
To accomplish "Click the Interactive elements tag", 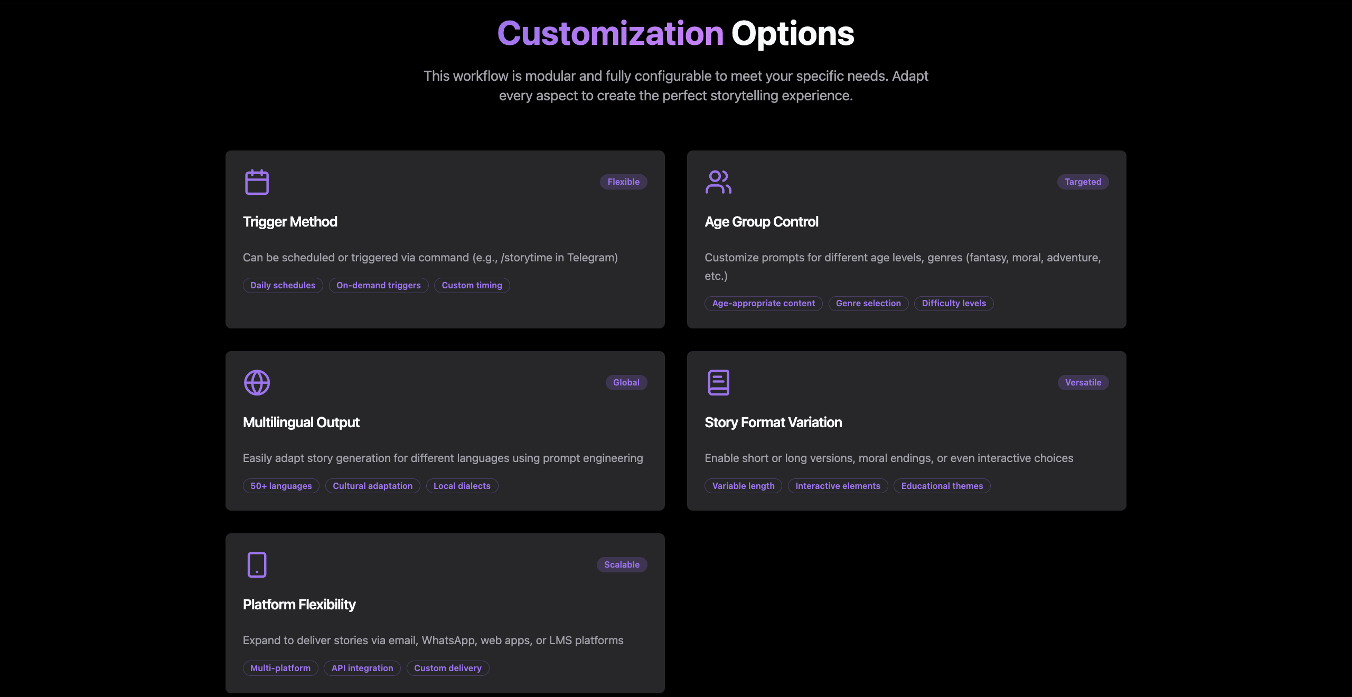I will (838, 486).
